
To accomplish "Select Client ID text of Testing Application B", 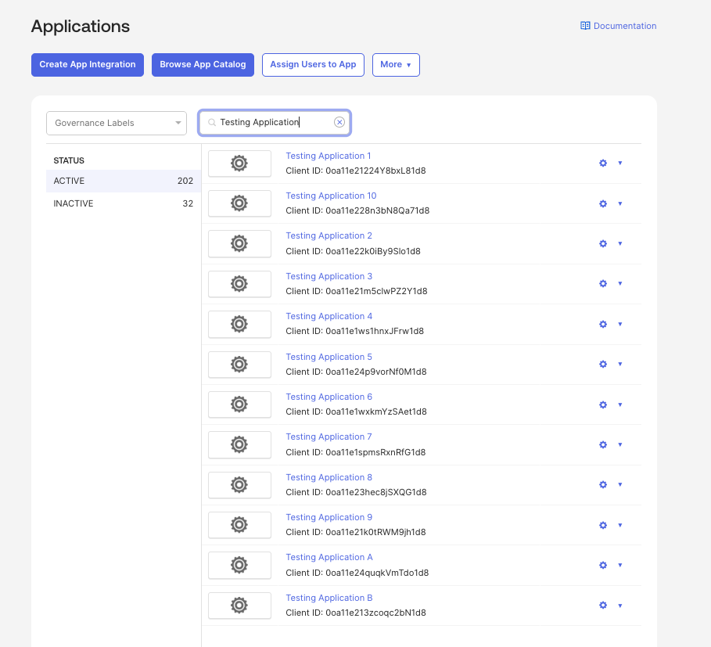I will [x=355, y=613].
